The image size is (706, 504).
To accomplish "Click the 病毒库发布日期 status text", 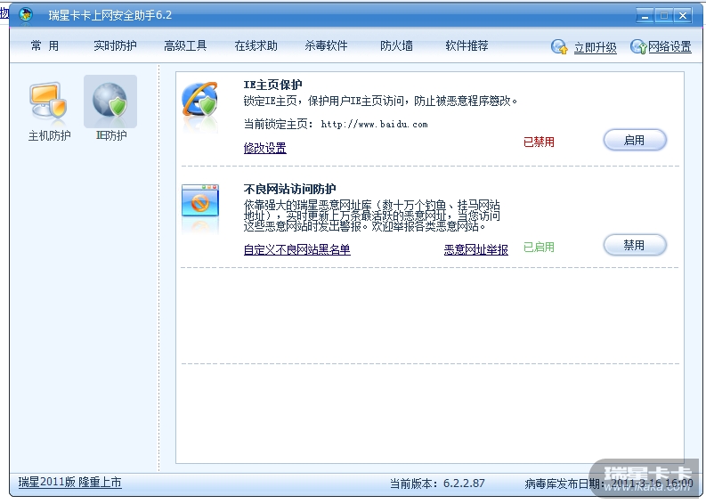I will 609,484.
